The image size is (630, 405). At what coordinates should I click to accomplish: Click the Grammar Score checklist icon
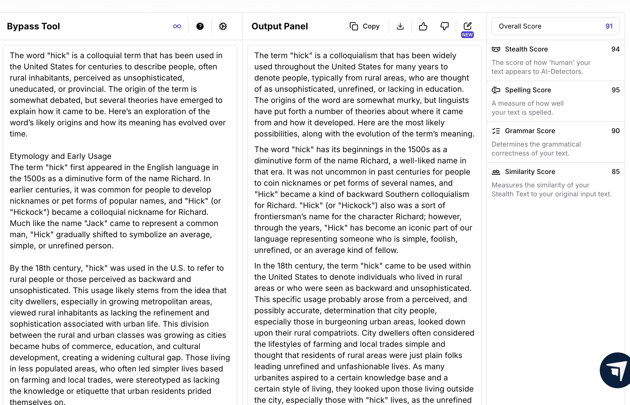[x=496, y=131]
